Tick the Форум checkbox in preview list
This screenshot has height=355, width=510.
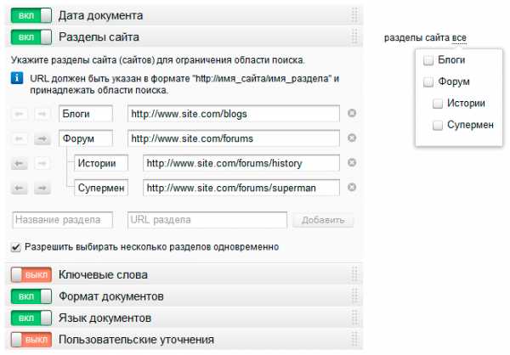[x=428, y=82]
